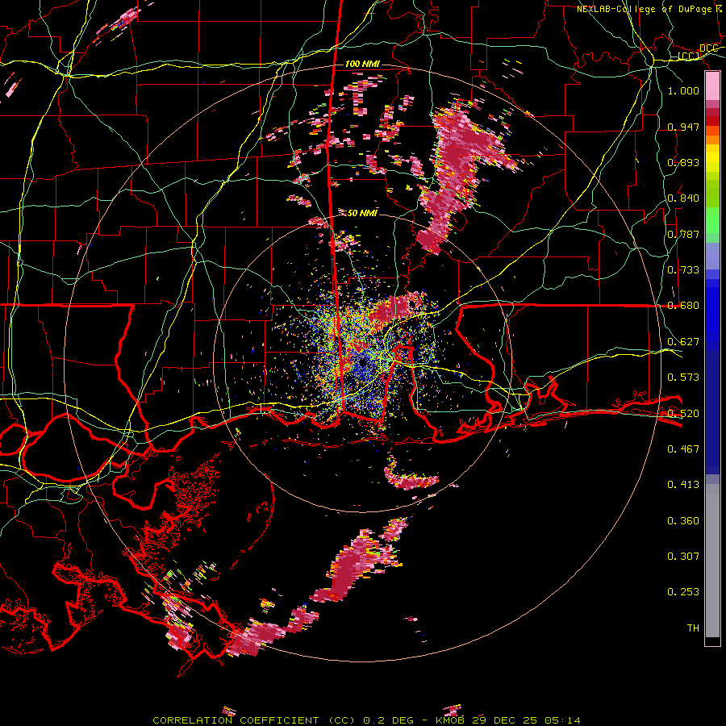The image size is (726, 726).
Task: Click the DCC label above the color scale
Action: click(708, 48)
